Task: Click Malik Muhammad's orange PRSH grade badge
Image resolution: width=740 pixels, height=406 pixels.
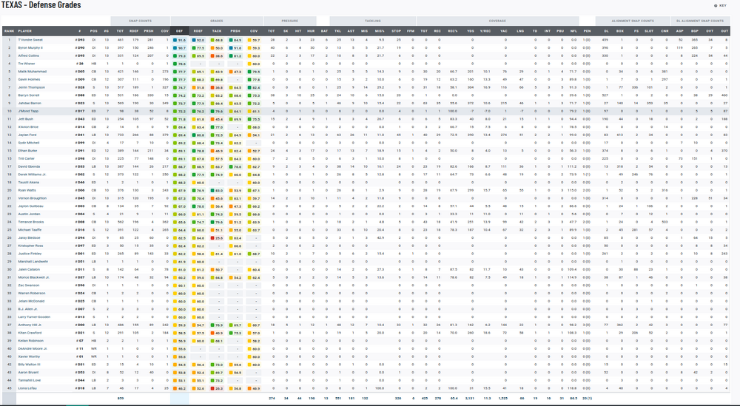Action: click(x=235, y=72)
